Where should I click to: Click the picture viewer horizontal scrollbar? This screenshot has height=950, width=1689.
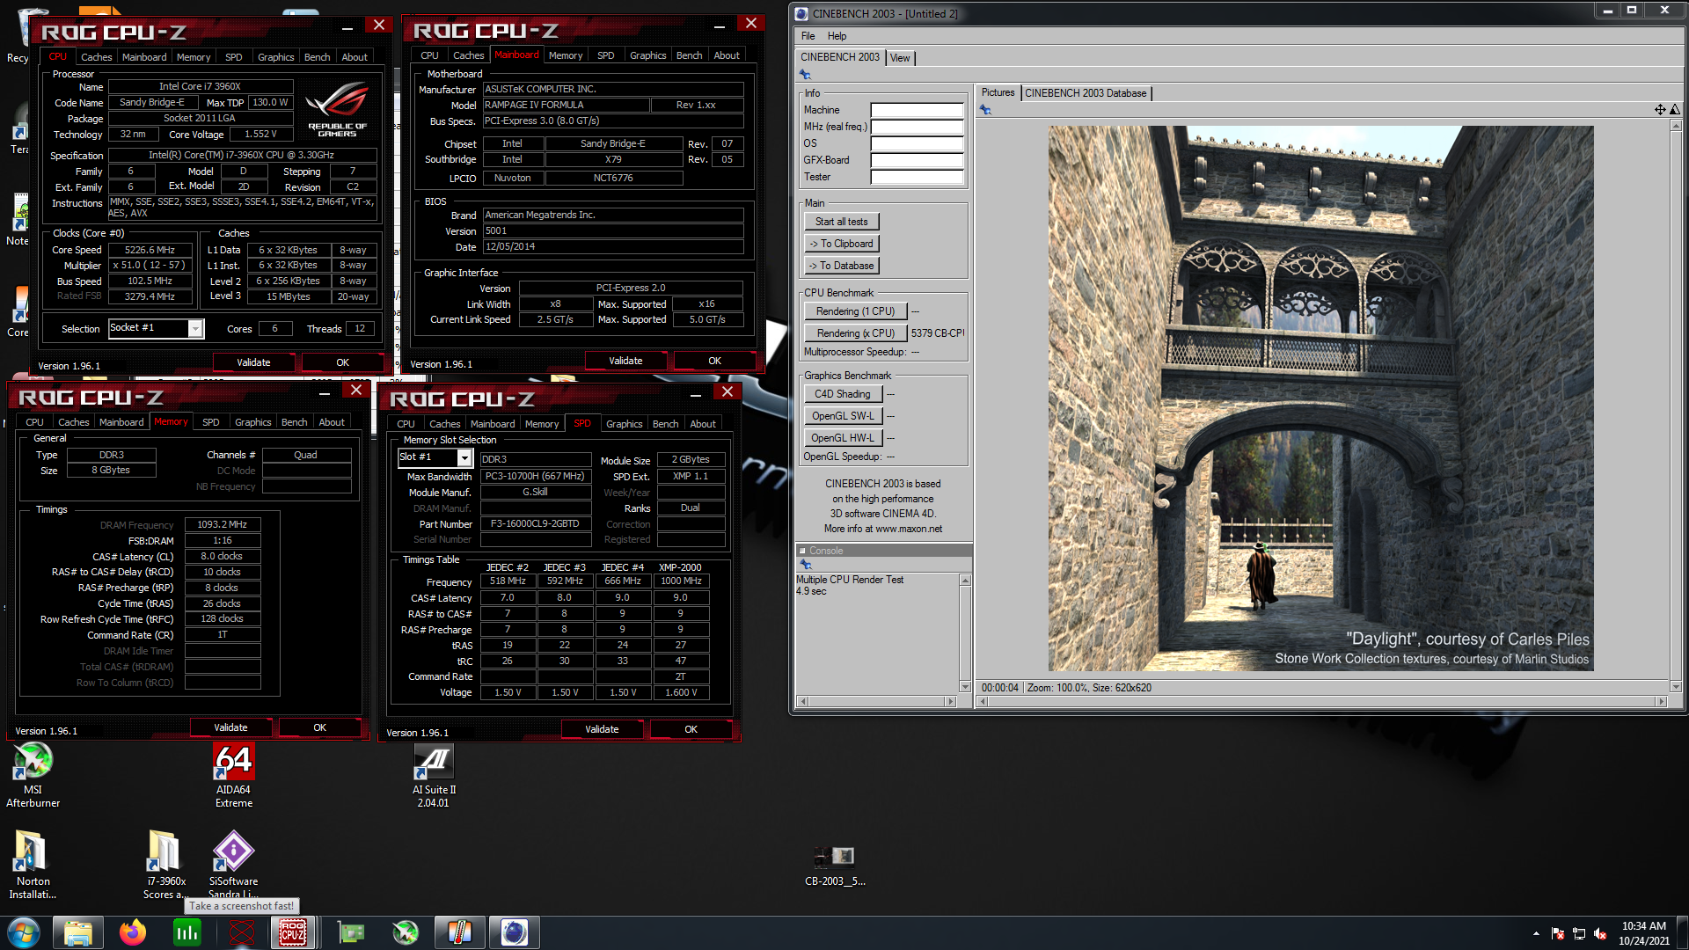click(1322, 702)
